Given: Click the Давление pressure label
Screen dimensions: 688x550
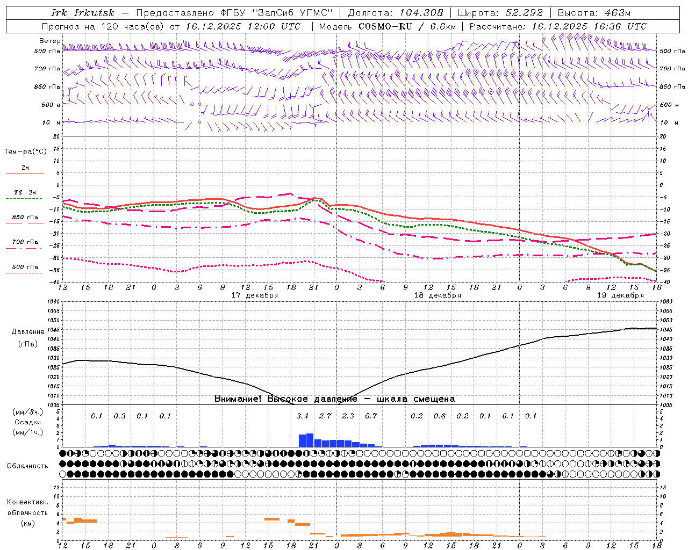Looking at the screenshot, I should [x=28, y=332].
